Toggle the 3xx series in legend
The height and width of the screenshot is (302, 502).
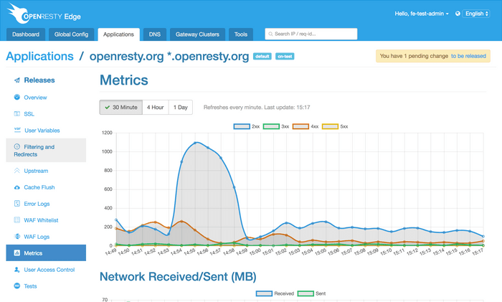(275, 126)
